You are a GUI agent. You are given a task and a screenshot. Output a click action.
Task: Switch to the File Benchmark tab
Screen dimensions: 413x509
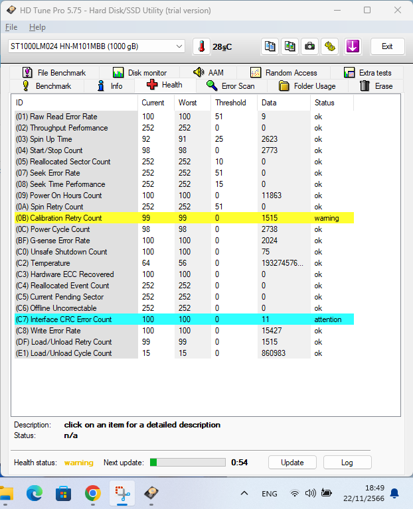54,72
